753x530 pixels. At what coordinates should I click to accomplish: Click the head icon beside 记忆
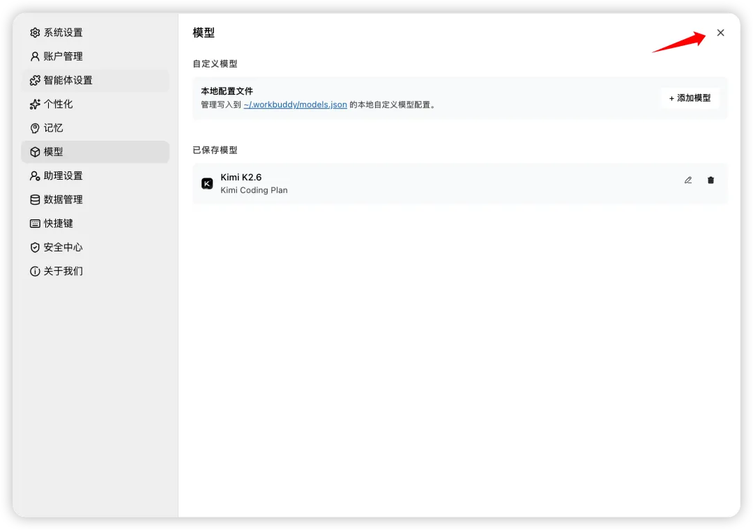(35, 128)
